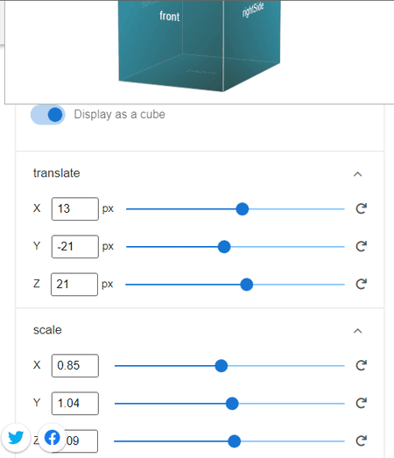Screen dimensions: 394x458
Task: Click the translate Z slider handle
Action: [x=247, y=285]
